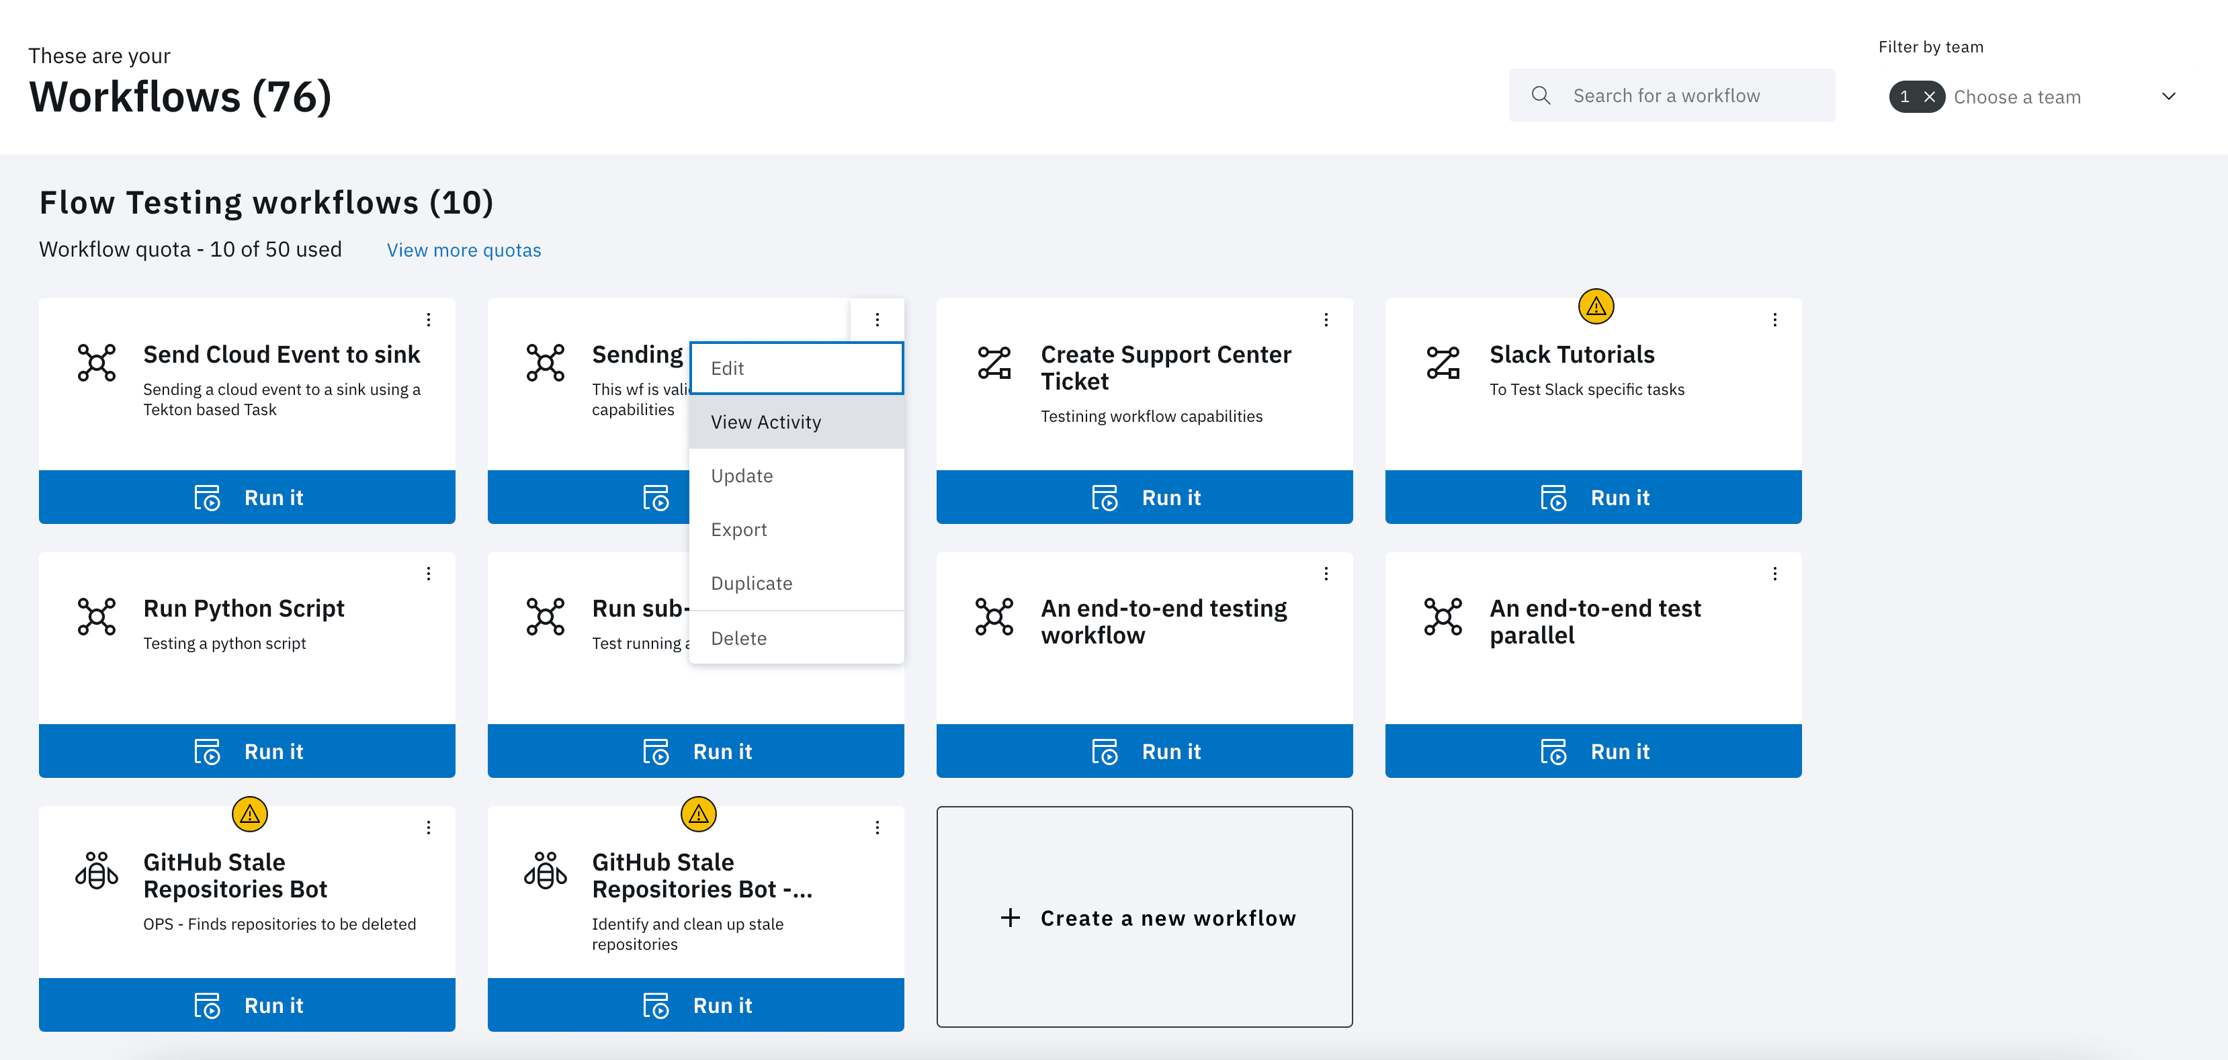This screenshot has width=2228, height=1060.
Task: Click warning icon above GitHub Stale Repositories Bot -… card
Action: [x=699, y=814]
